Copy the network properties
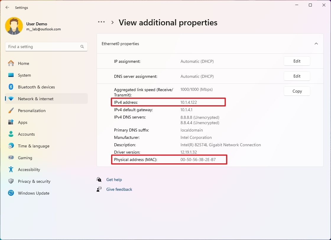The height and width of the screenshot is (240, 331). (x=297, y=91)
